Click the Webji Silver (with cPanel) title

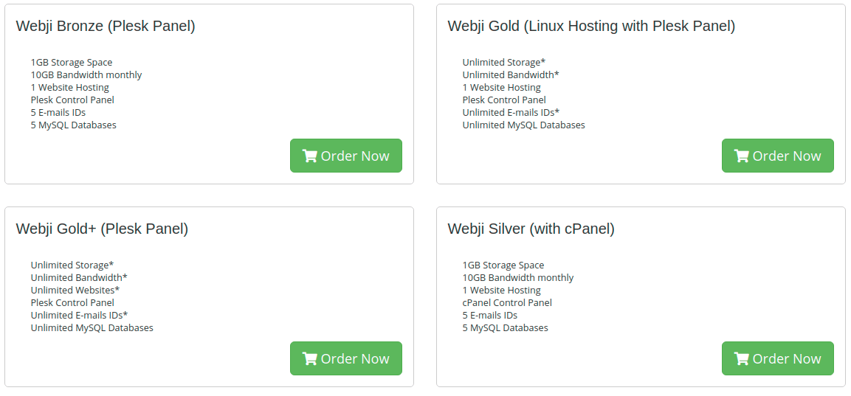(531, 229)
